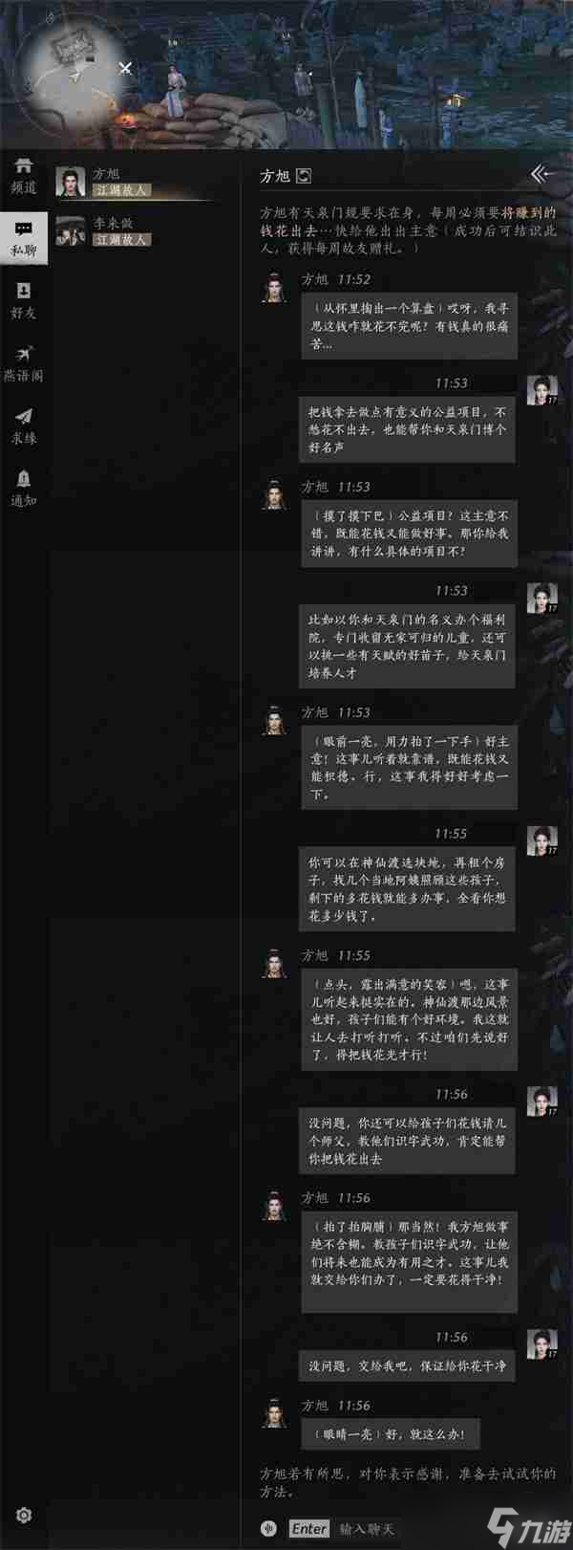
Task: Open the 频道 channel sidebar icon
Action: point(23,176)
